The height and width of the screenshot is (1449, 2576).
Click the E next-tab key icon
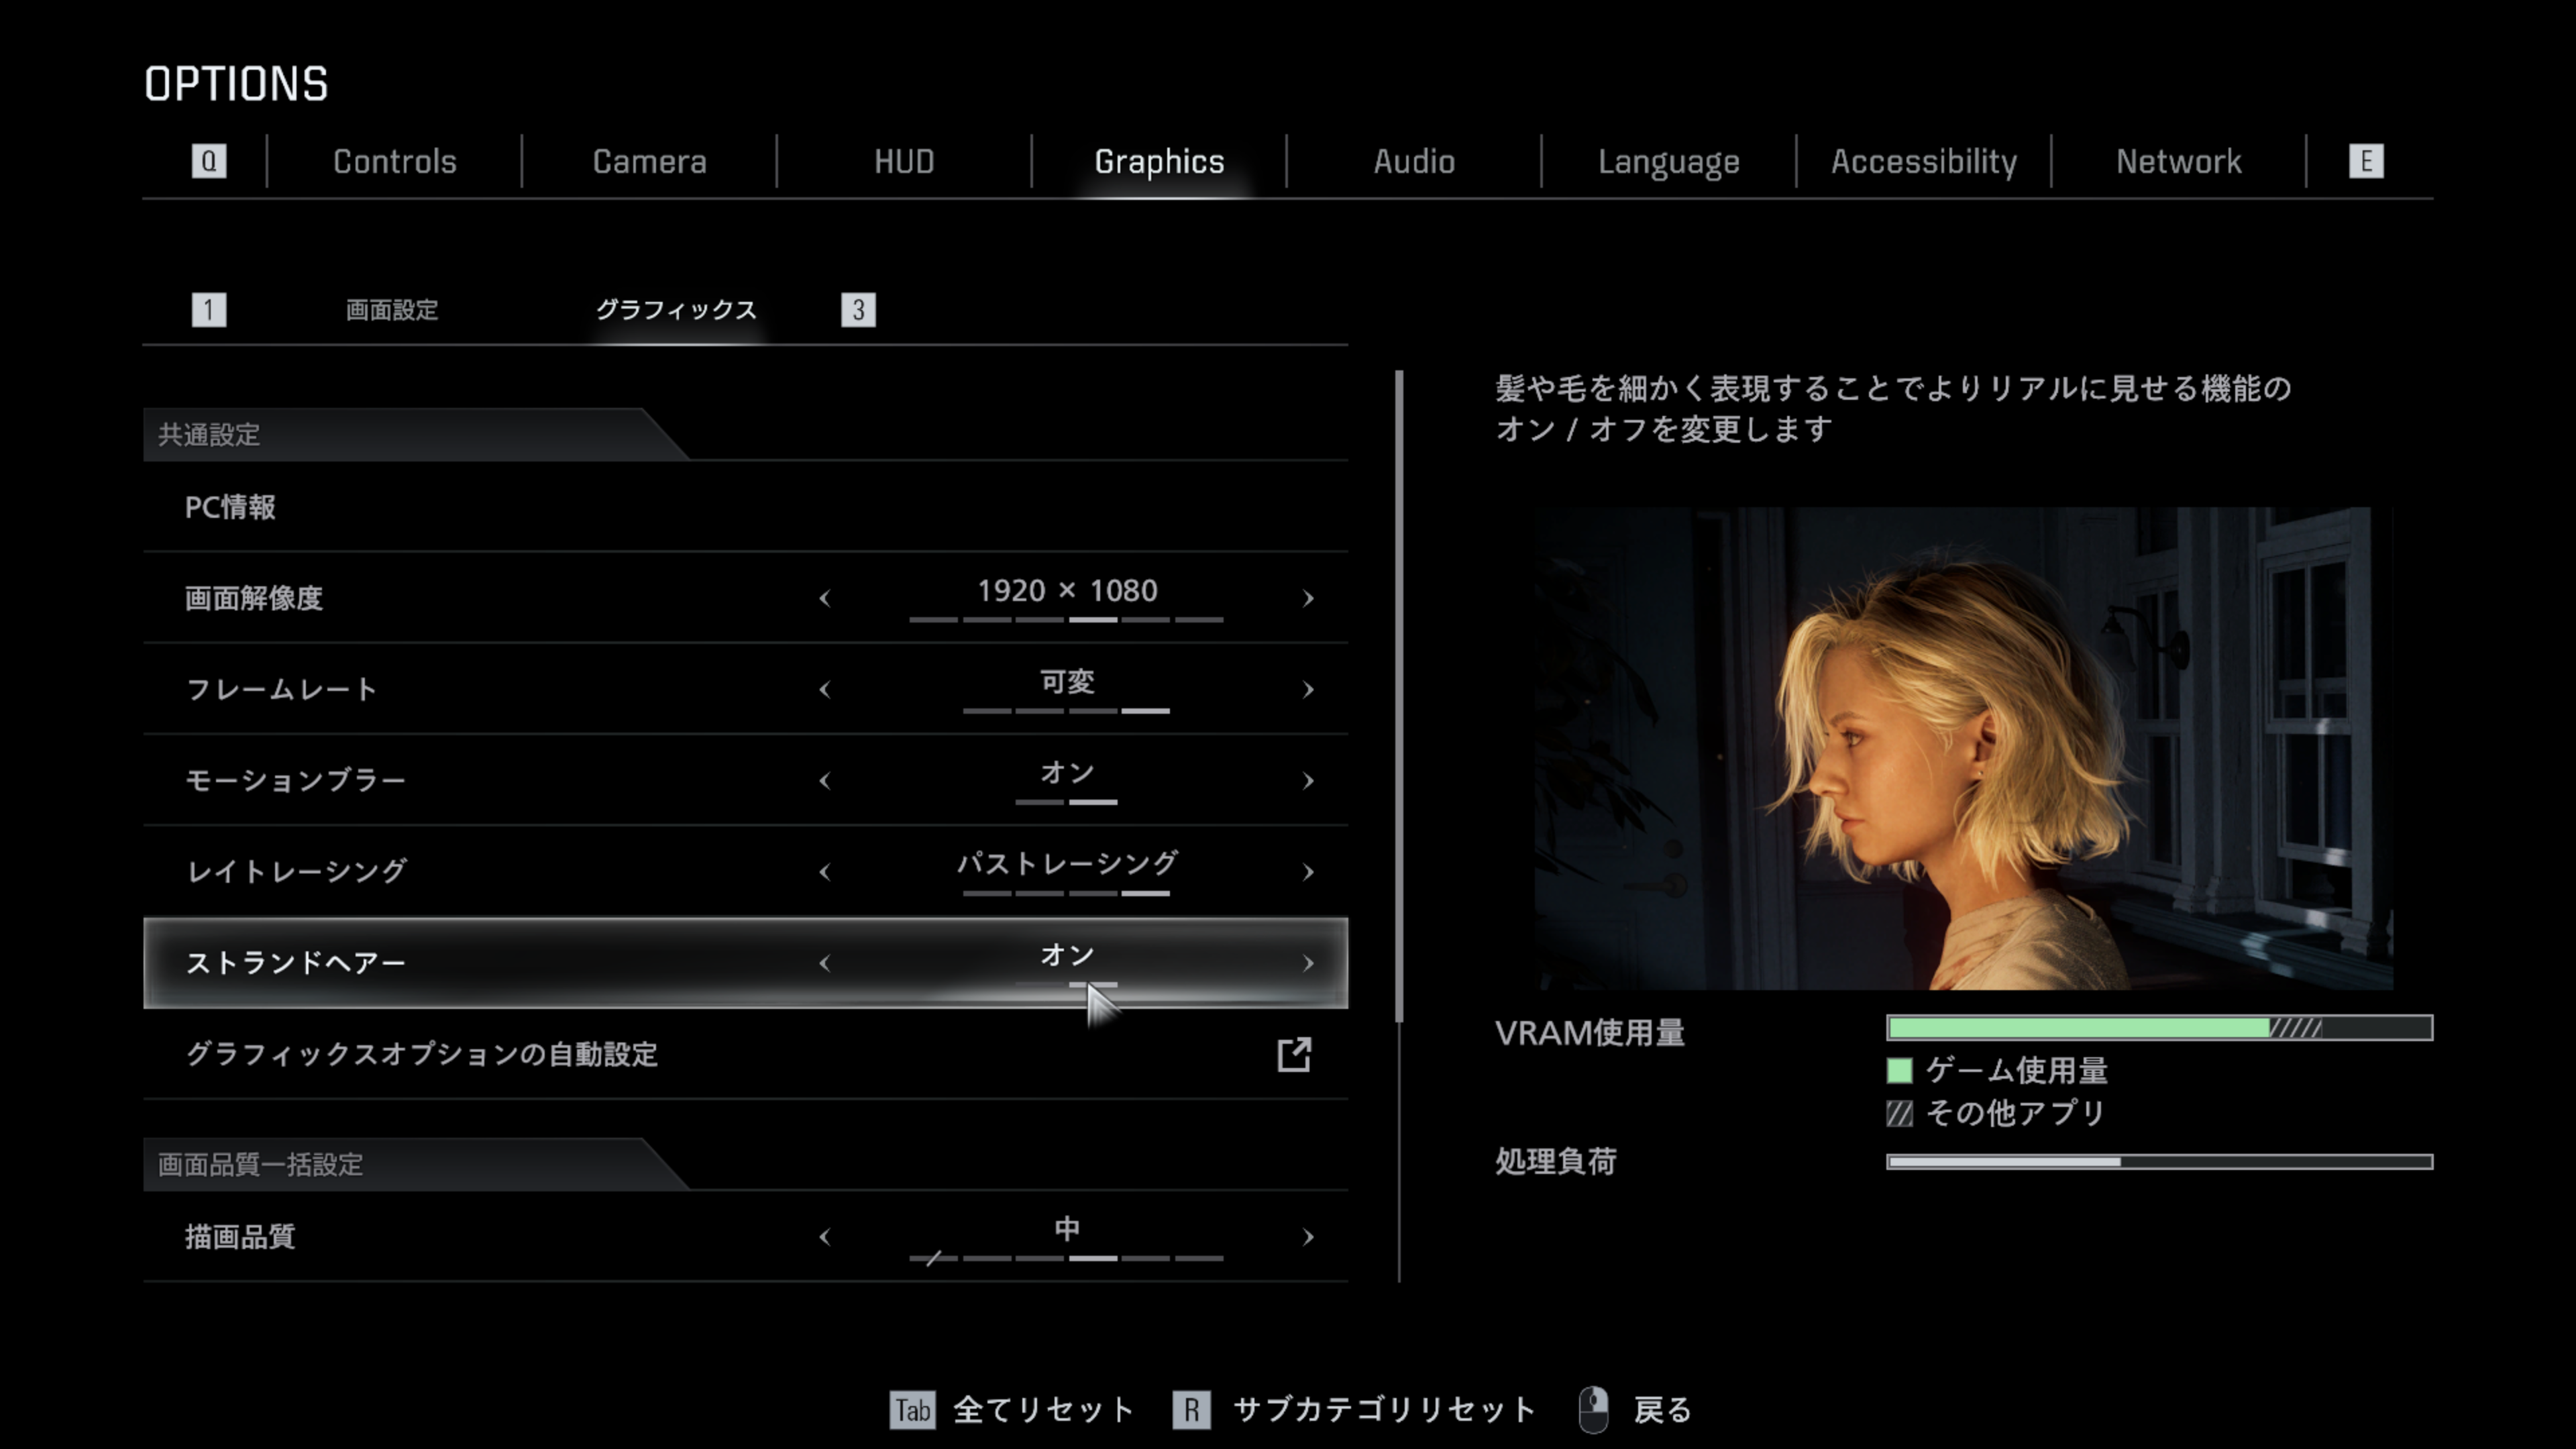(x=2365, y=161)
